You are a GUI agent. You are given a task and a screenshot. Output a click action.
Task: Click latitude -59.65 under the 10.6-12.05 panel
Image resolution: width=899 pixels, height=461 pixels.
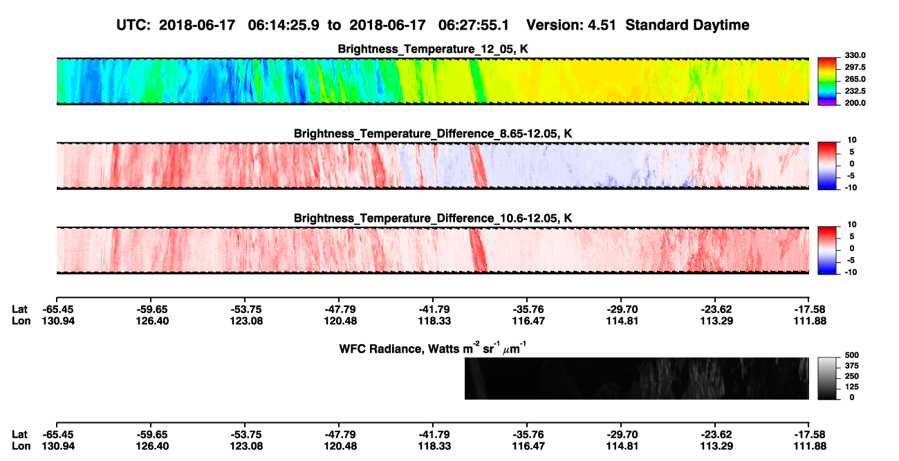[151, 309]
